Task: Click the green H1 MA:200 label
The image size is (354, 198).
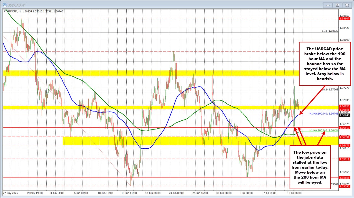Action: [x=324, y=130]
